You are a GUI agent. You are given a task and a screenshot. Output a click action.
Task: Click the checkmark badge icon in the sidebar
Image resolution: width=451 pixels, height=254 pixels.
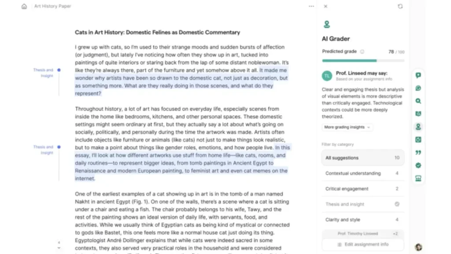(418, 165)
